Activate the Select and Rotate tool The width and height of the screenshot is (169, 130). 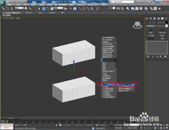coord(48,8)
